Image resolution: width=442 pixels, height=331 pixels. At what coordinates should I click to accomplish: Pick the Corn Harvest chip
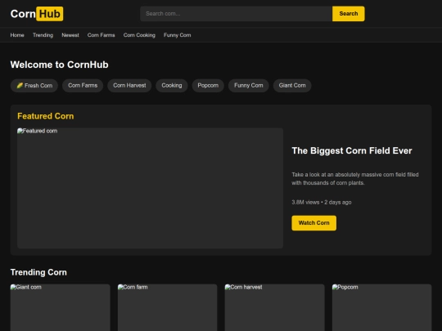coord(129,86)
